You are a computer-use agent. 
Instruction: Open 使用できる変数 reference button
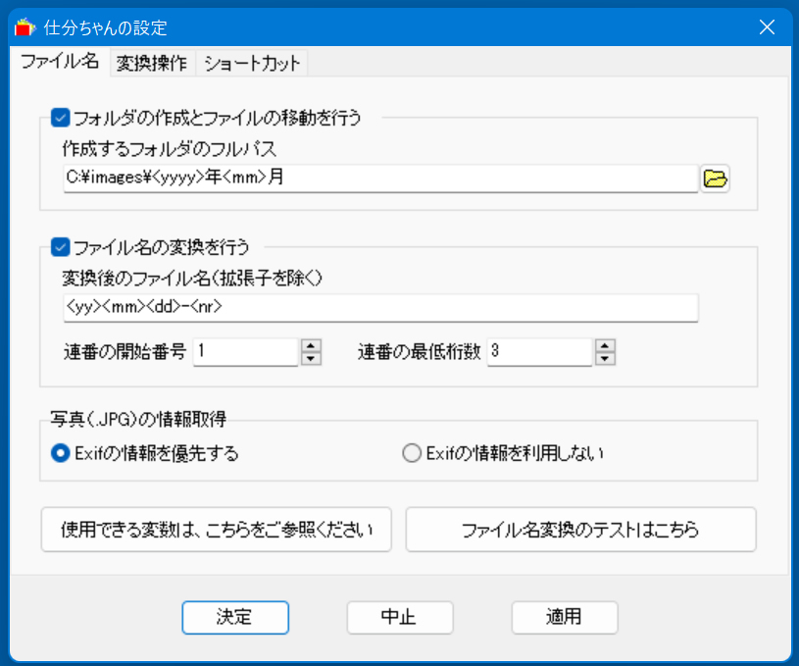tap(217, 531)
